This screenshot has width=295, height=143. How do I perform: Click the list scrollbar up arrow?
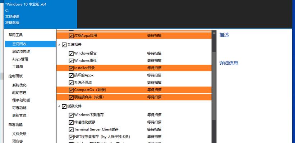tap(214, 33)
